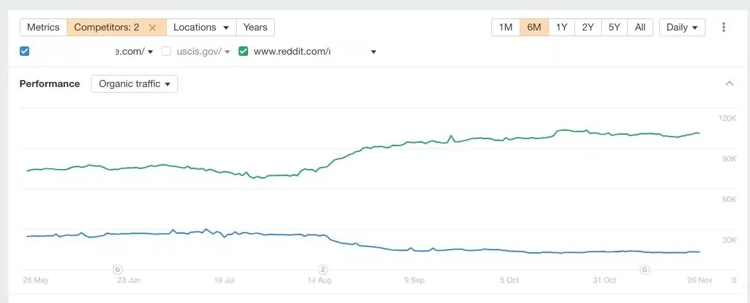750x303 pixels.
Task: Open the Daily interval dropdown
Action: click(682, 27)
